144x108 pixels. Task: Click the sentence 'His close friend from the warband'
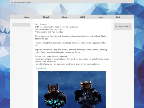(x=70, y=44)
